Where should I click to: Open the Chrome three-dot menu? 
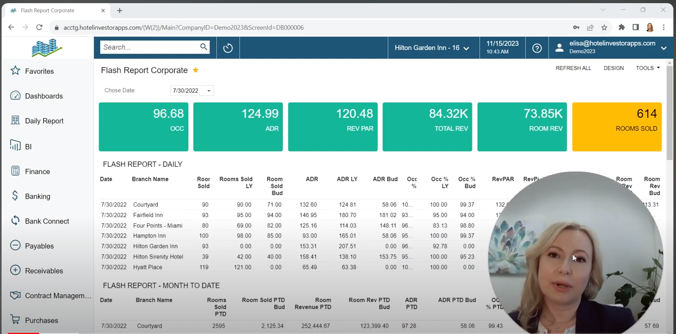(x=664, y=27)
